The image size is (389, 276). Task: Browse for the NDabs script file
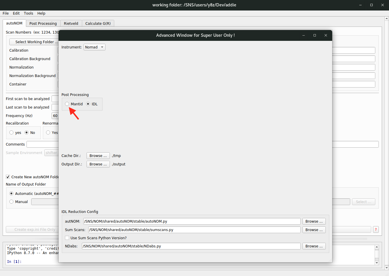click(314, 246)
